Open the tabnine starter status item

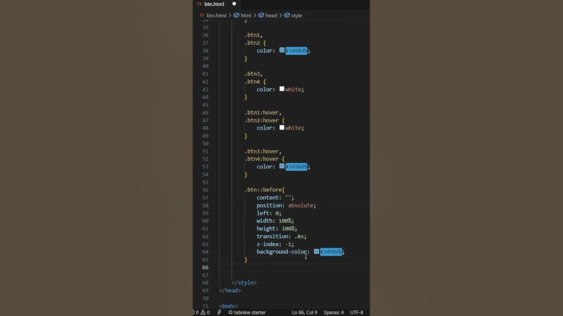tap(247, 312)
